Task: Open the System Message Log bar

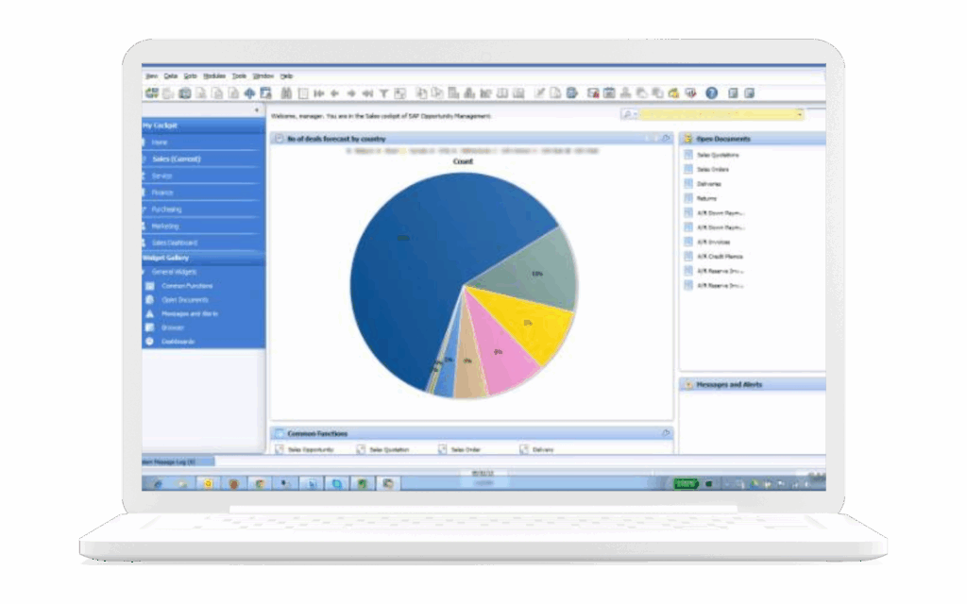Action: coord(170,461)
